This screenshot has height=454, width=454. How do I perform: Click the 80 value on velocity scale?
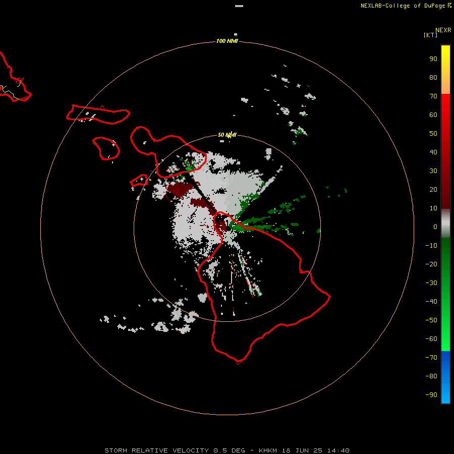click(433, 77)
